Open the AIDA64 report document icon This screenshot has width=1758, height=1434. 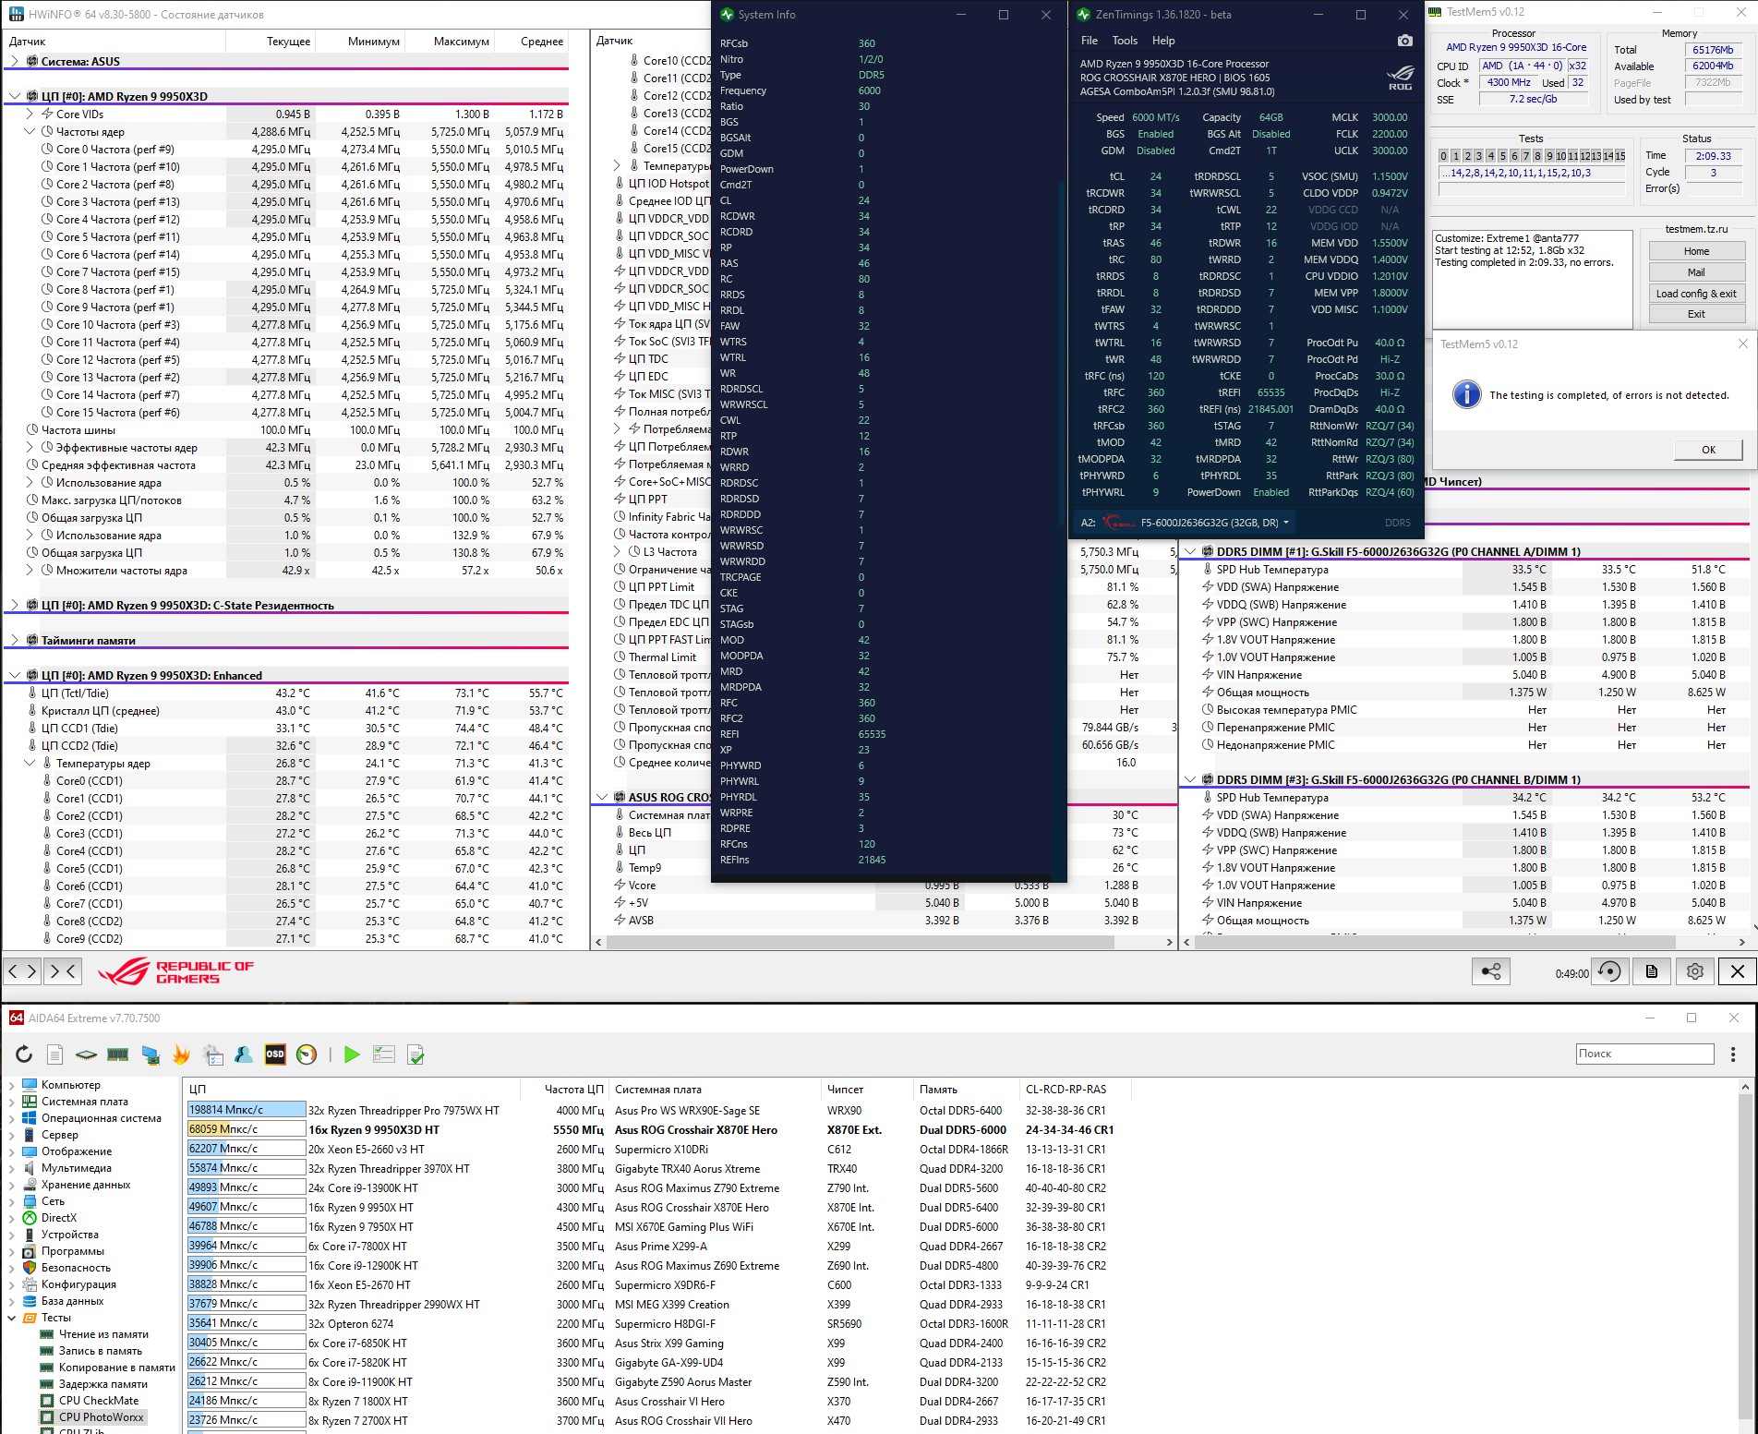[x=55, y=1054]
